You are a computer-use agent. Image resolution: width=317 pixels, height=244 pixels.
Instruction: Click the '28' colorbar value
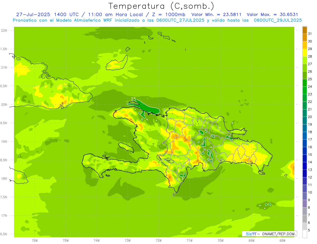(310, 56)
